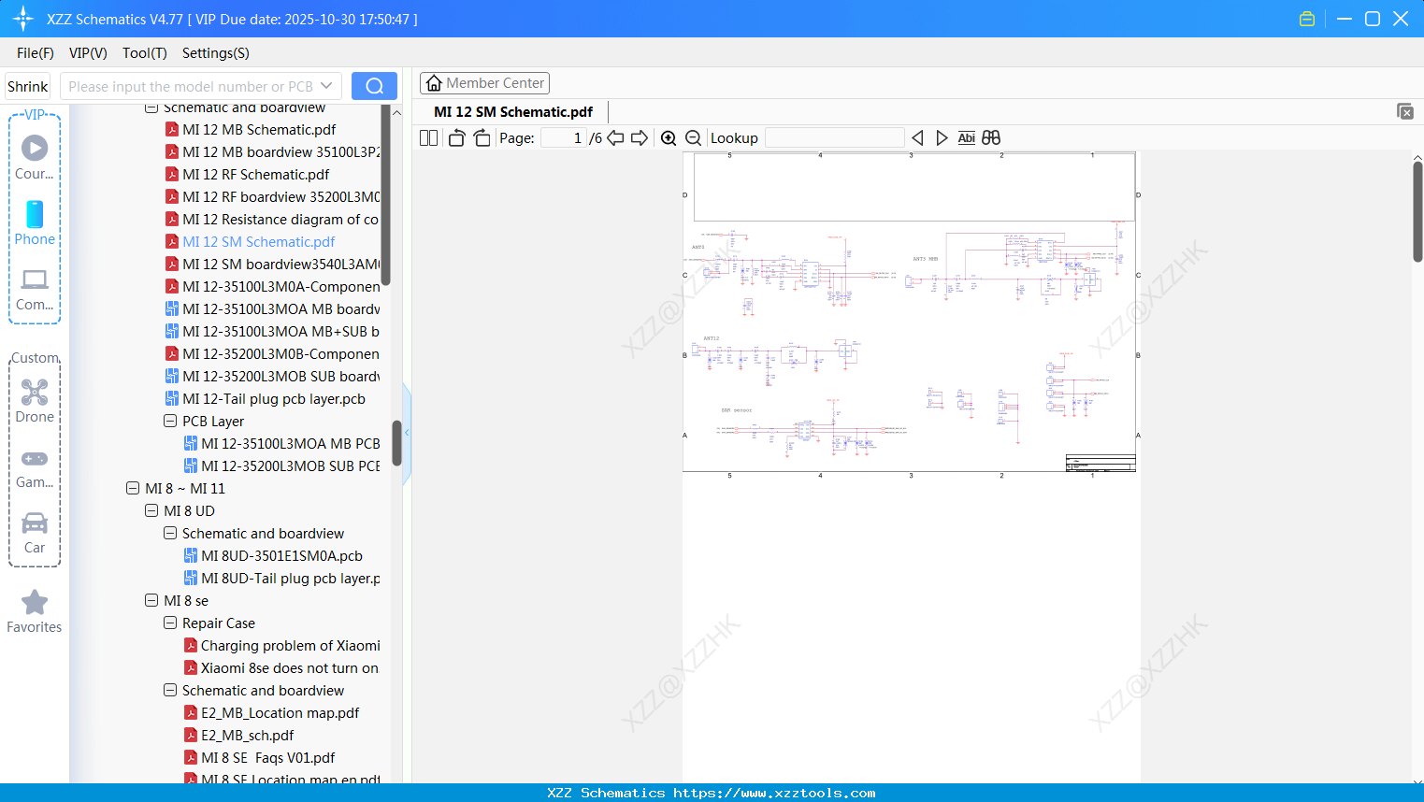Click the Shrink button
This screenshot has width=1424, height=802.
(28, 86)
